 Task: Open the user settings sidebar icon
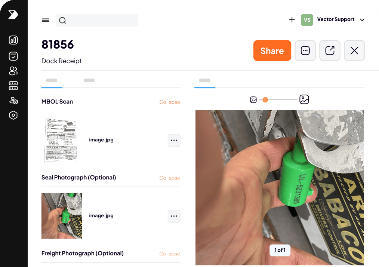[13, 101]
